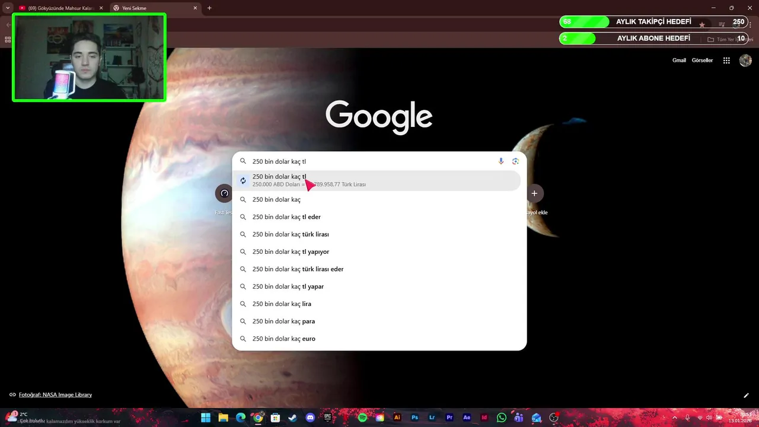Launch InDesign from taskbar
Viewport: 759px width, 427px height.
pos(484,418)
